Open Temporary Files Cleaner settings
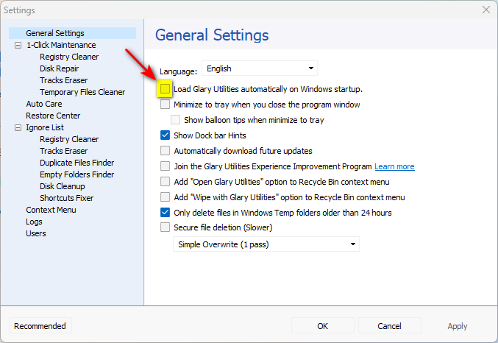The image size is (498, 343). coord(82,92)
